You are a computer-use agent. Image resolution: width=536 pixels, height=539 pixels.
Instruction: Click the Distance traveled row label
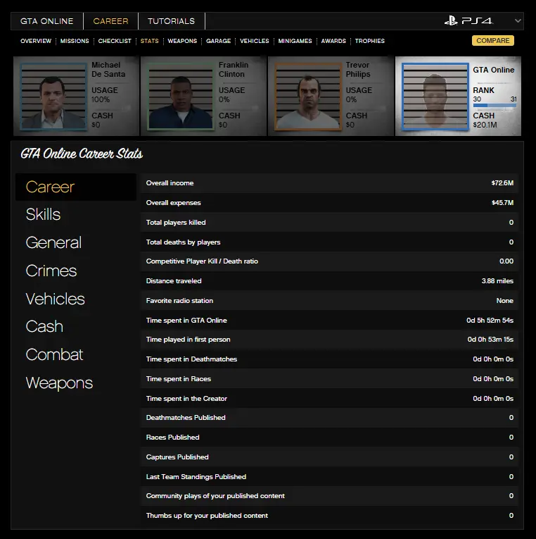pos(174,281)
